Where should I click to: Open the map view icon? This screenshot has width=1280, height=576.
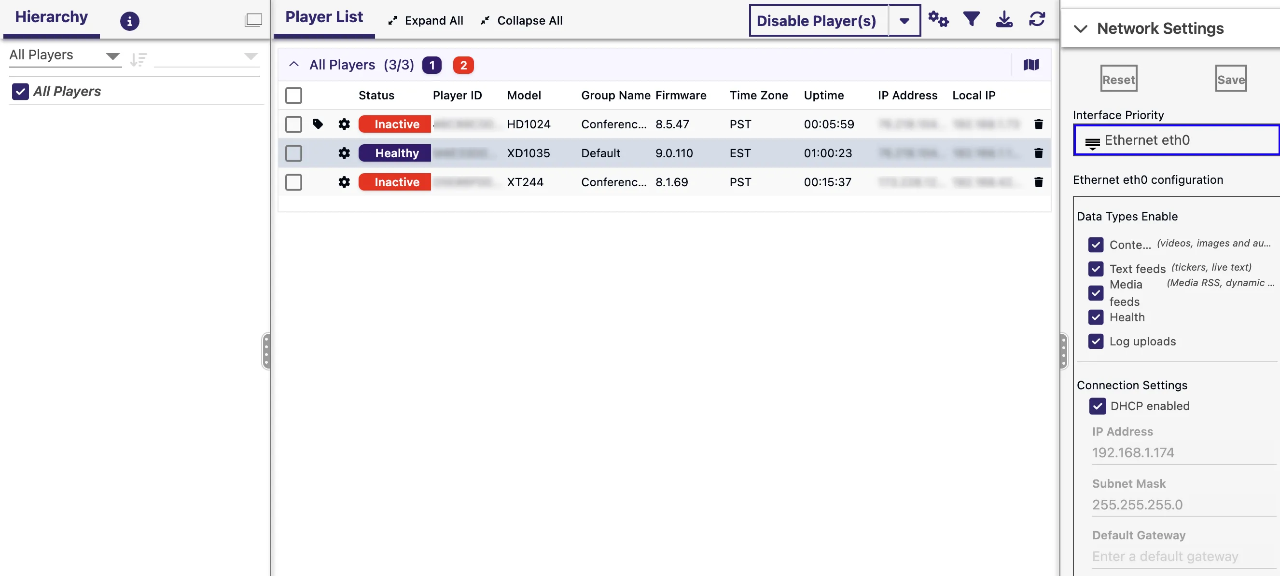(x=1031, y=65)
